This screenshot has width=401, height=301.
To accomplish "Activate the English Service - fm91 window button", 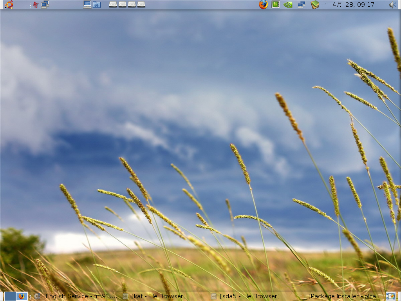I will point(76,296).
